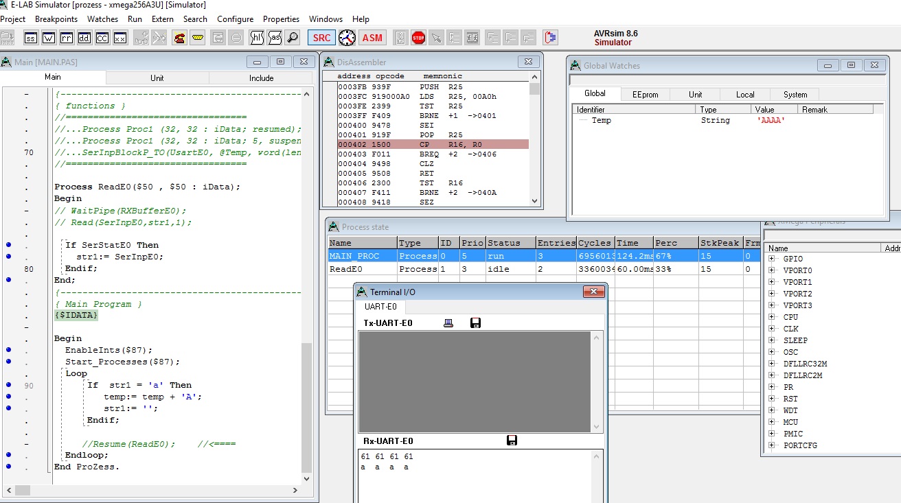Click the 'cc' toolbar window icon

[102, 38]
